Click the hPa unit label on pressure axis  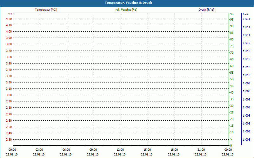click(x=245, y=14)
